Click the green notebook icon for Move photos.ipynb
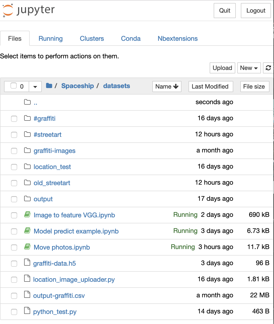Viewport: 274px width, 324px height. pos(27,247)
